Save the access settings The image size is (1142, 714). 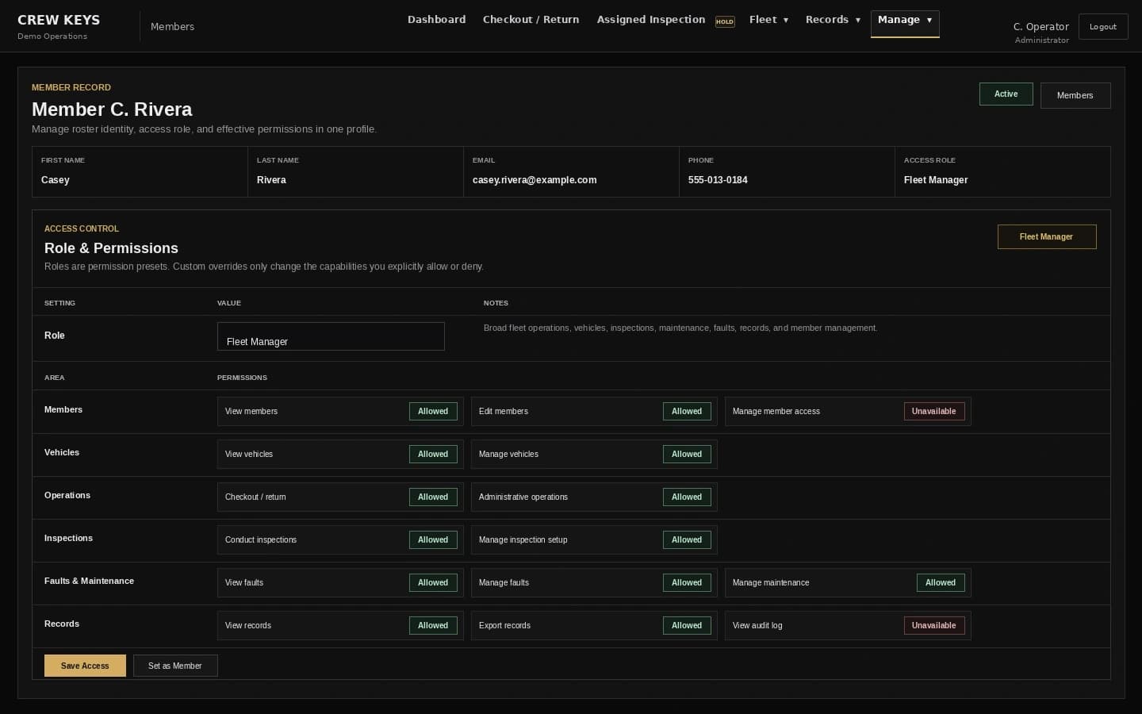coord(85,666)
